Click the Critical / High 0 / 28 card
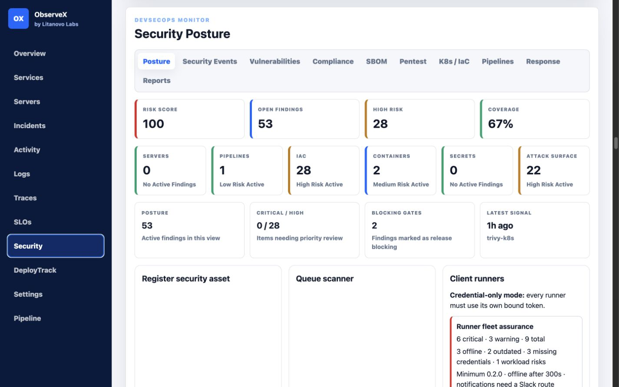 pos(305,230)
